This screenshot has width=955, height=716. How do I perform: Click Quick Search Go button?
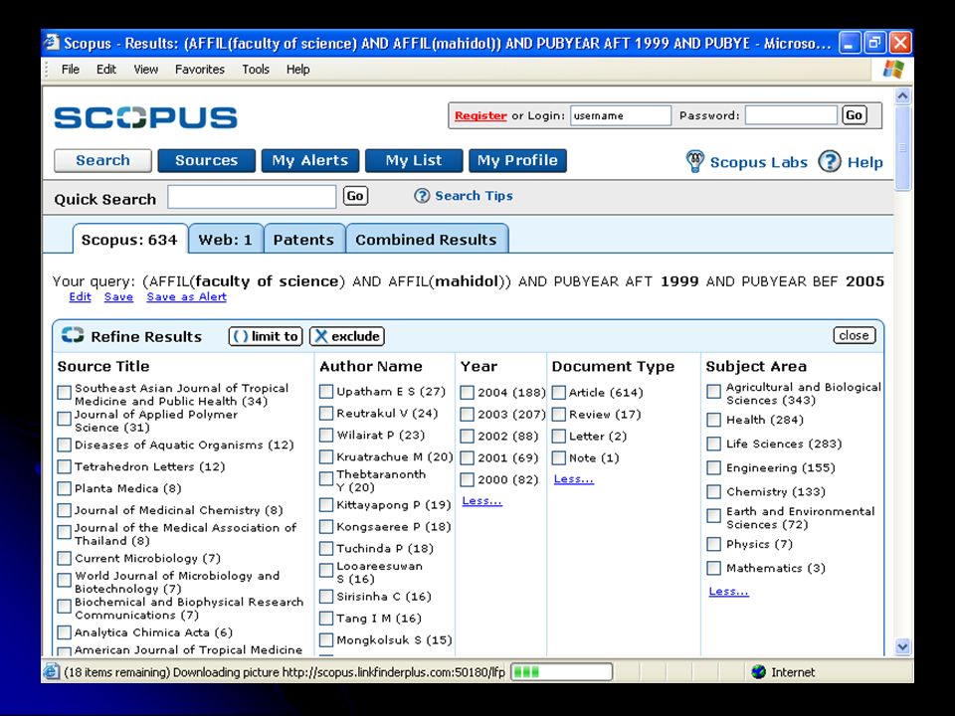click(355, 196)
